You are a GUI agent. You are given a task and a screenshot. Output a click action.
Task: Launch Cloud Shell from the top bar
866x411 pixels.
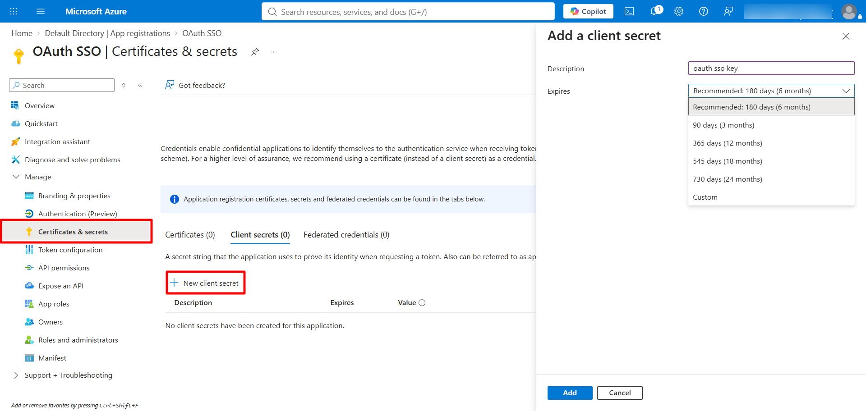(629, 11)
